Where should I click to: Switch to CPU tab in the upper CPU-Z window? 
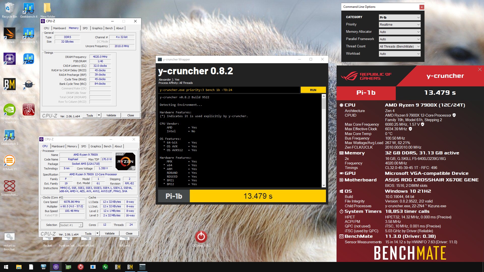pyautogui.click(x=47, y=28)
